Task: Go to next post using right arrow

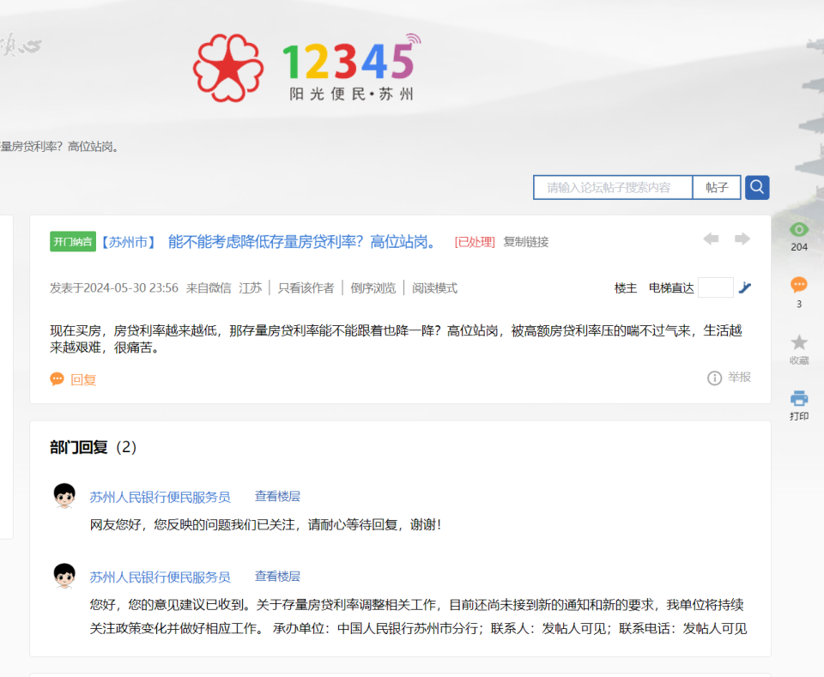Action: 742,239
